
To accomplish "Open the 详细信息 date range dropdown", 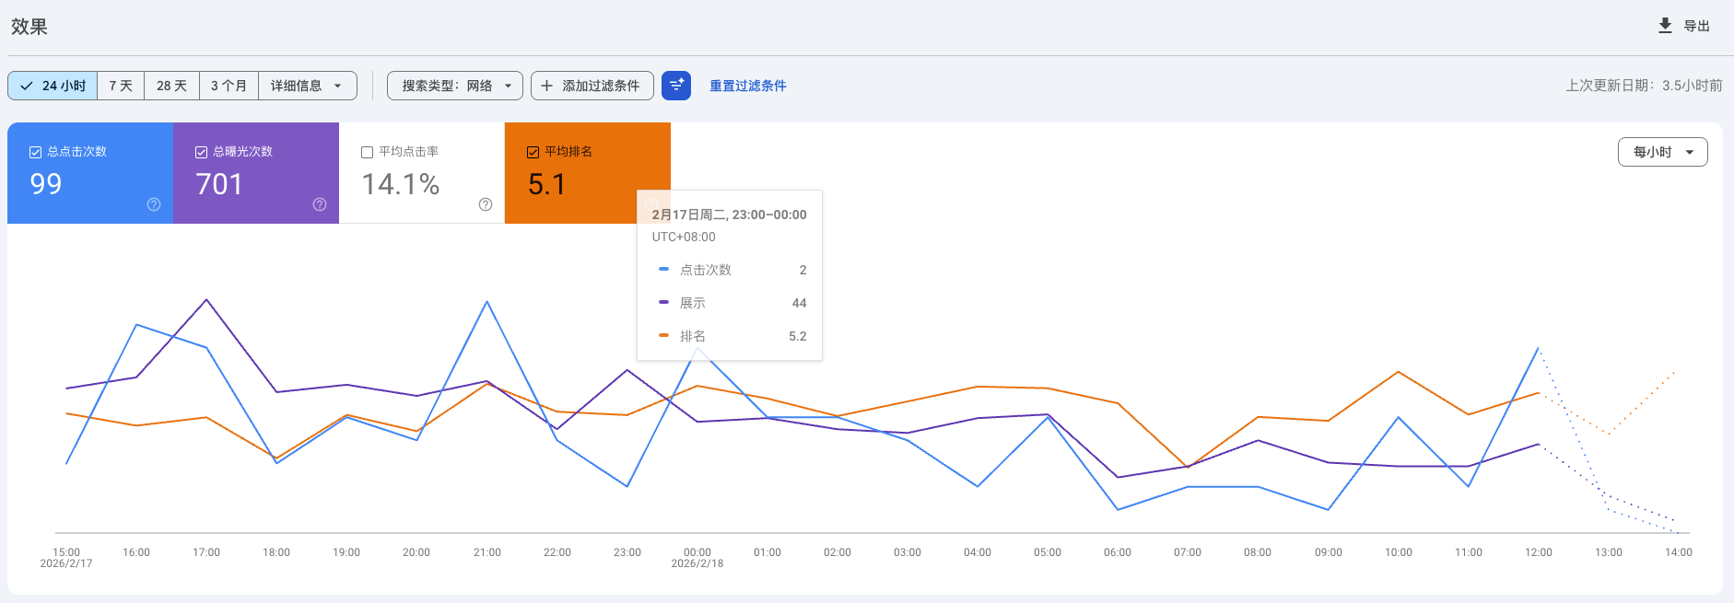I will (307, 86).
